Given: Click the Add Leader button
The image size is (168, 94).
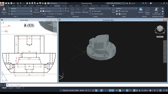Looking at the screenshot, I should click(x=96, y=11).
